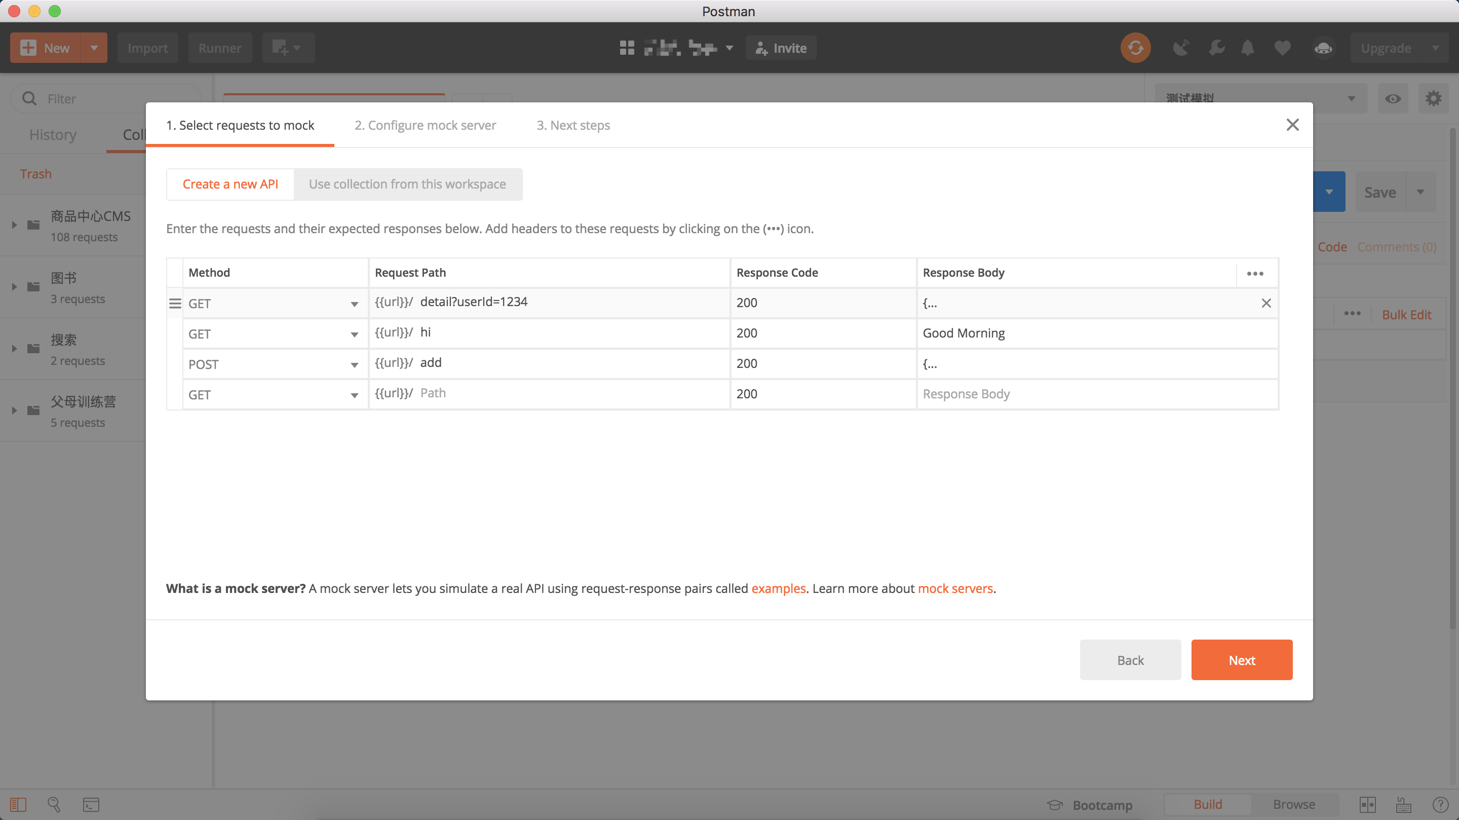Open the Upgrade dropdown arrow
The width and height of the screenshot is (1459, 820).
click(1435, 48)
